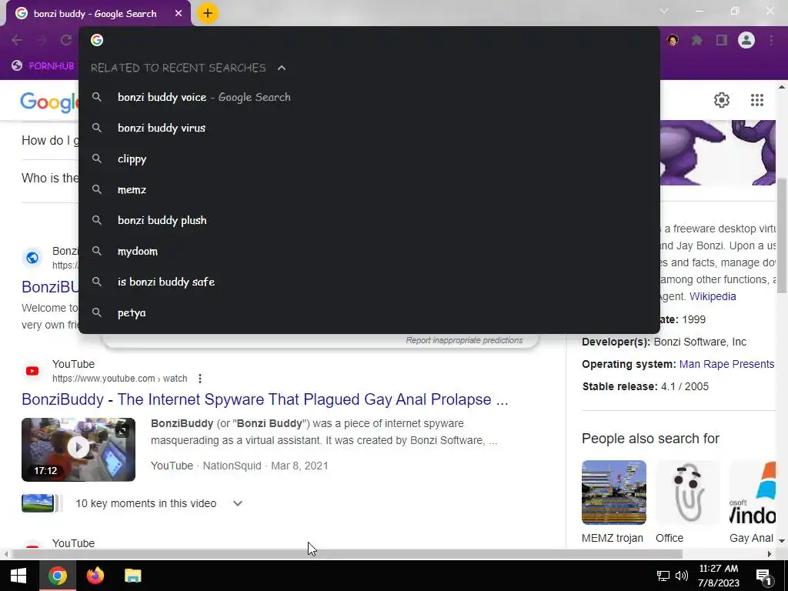Select suggestion bonzi buddy voice
The height and width of the screenshot is (591, 788).
369,98
